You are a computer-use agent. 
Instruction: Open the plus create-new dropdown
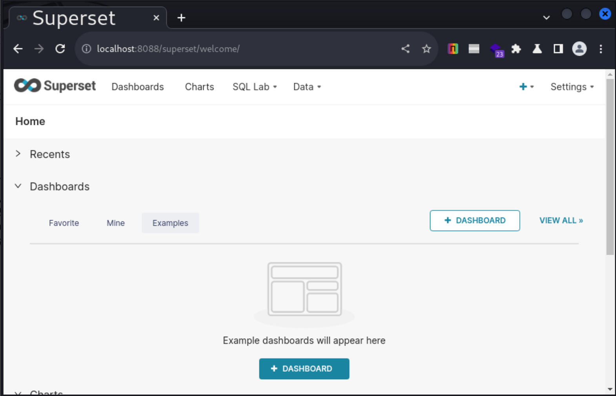(x=526, y=87)
